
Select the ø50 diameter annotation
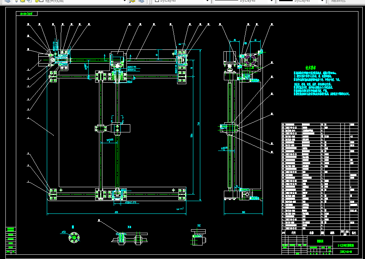point(64,232)
